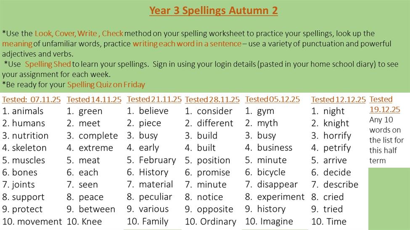410x230 pixels.
Task: Click the word "skeleton" in the first list
Action: point(29,148)
